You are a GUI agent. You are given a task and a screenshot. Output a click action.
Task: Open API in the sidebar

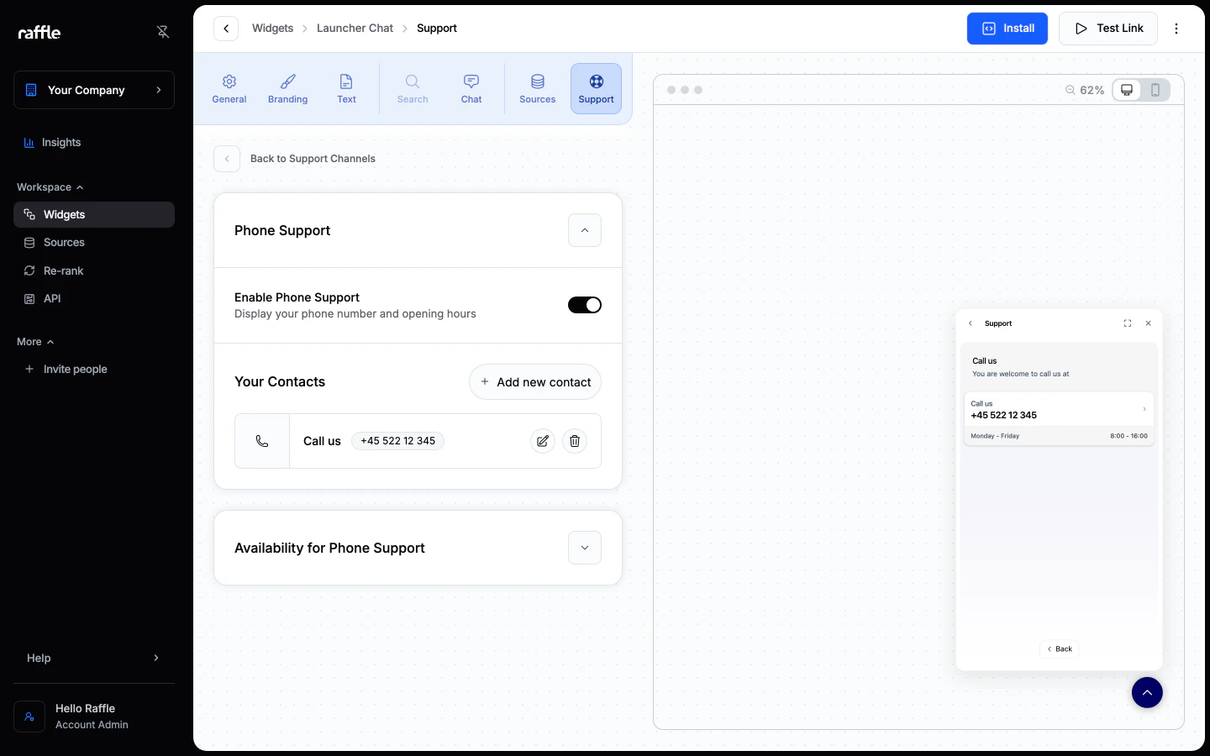coord(94,299)
